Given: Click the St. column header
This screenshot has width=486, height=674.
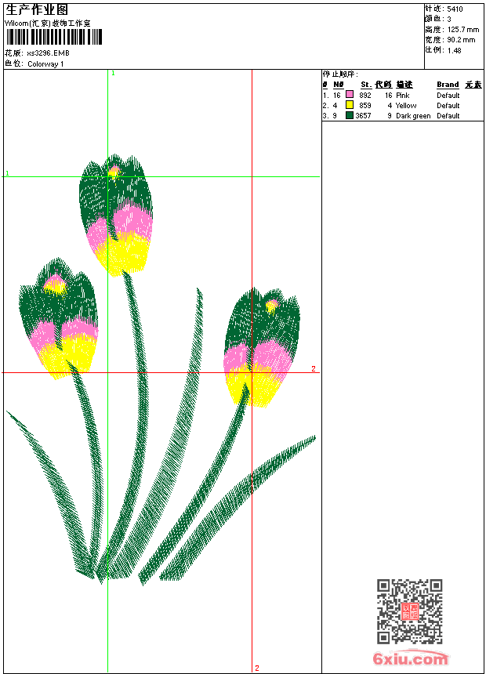Looking at the screenshot, I should (x=366, y=85).
